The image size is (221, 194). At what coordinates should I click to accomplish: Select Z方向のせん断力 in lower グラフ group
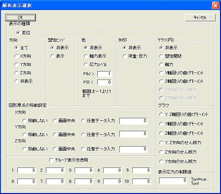(178, 152)
